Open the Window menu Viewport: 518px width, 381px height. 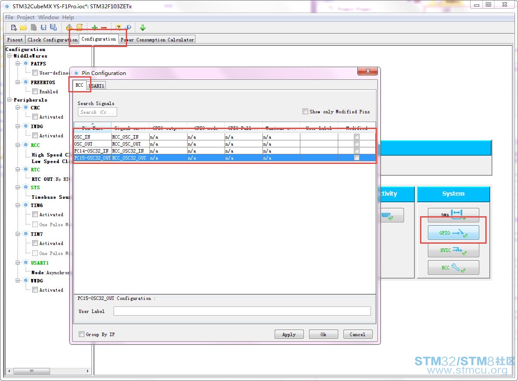(49, 17)
